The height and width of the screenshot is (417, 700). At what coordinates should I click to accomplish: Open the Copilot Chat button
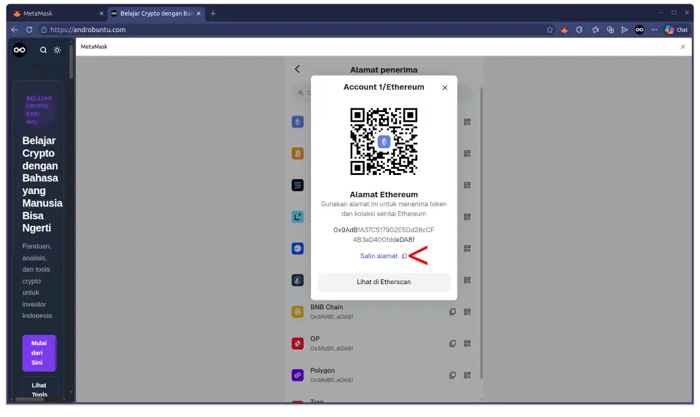[677, 30]
